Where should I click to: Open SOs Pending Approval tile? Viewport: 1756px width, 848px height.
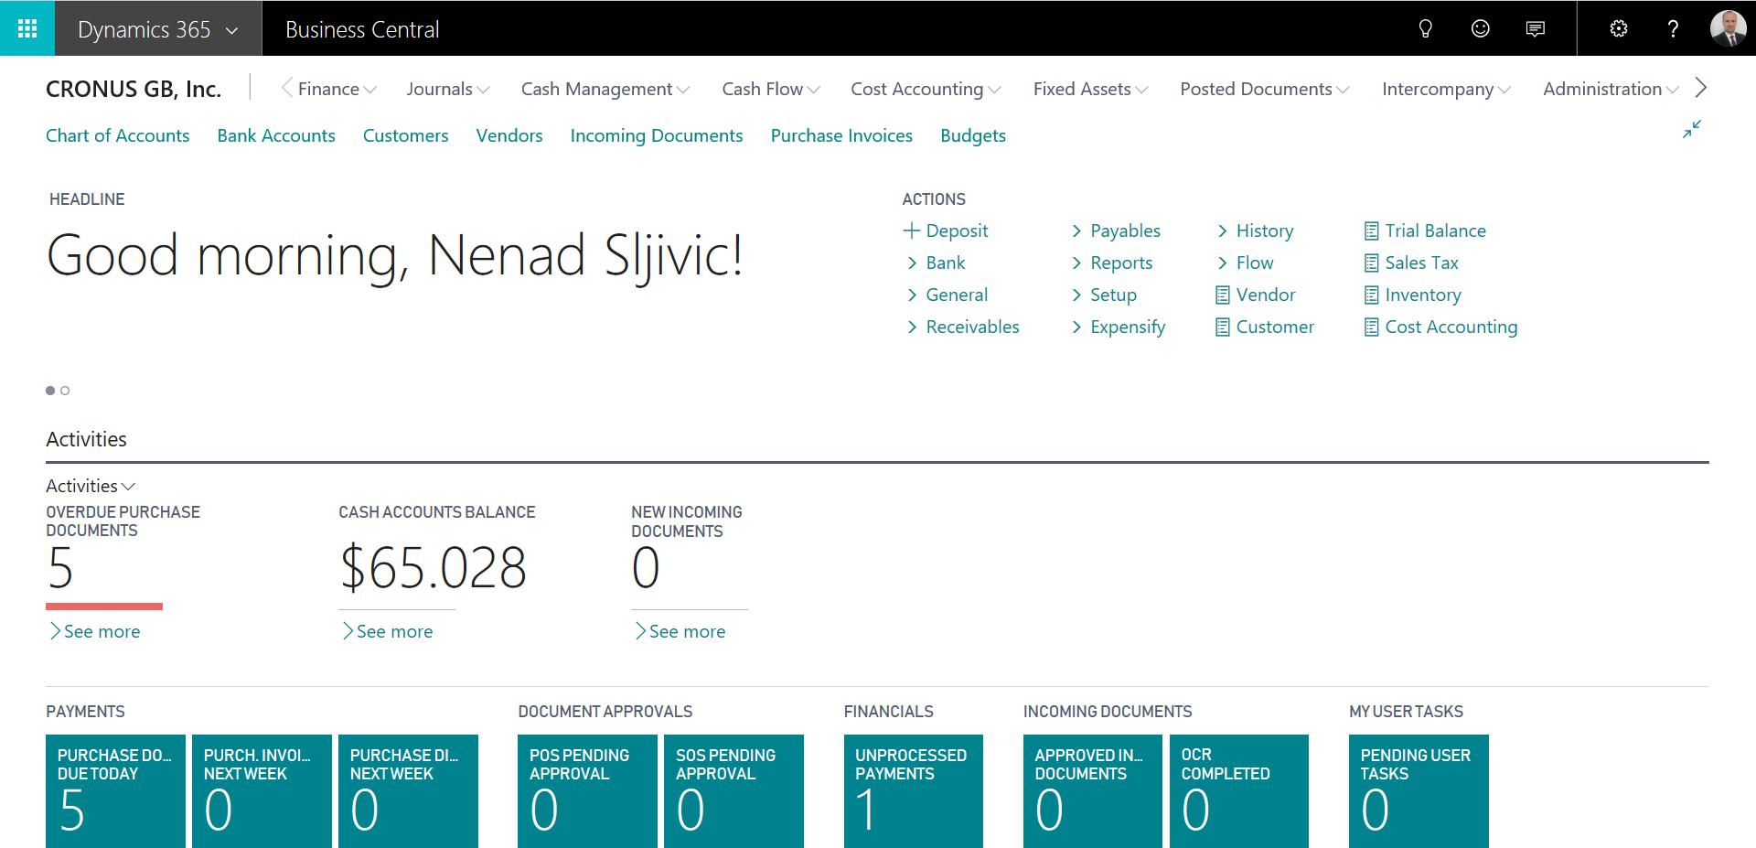coord(733,791)
